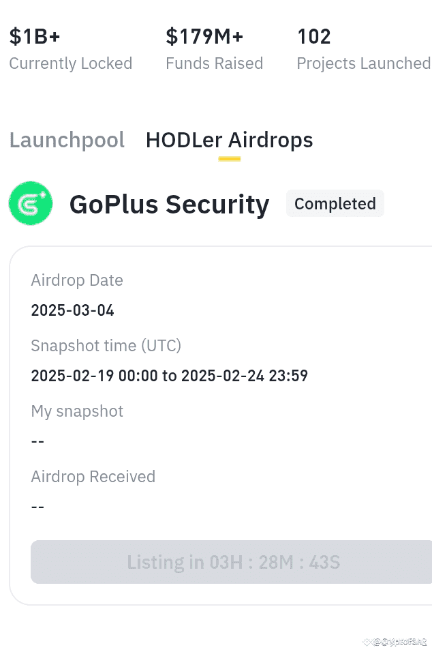Click the Projects Launched label

point(363,63)
